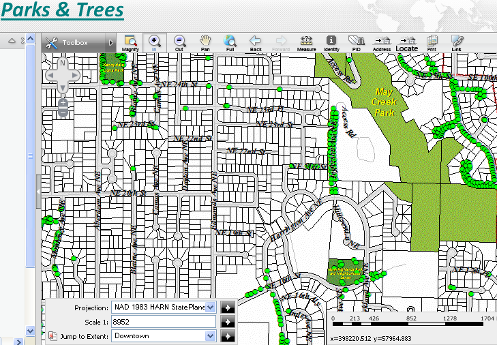Screen dimensions: 497x345
Task: Go Back to previous map view
Action: click(x=255, y=42)
